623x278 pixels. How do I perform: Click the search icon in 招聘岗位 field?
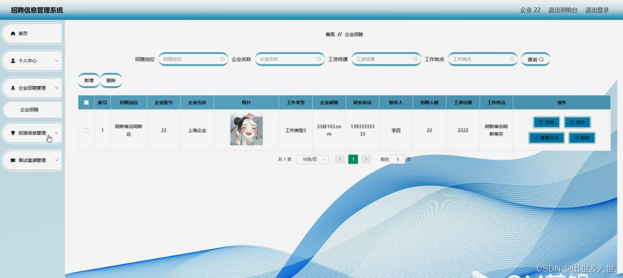pyautogui.click(x=222, y=59)
